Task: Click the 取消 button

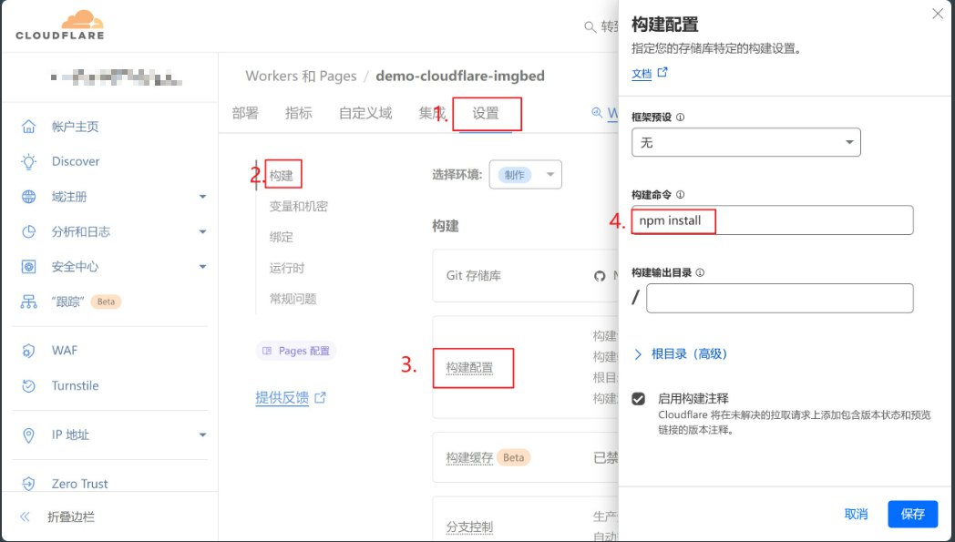Action: (856, 514)
